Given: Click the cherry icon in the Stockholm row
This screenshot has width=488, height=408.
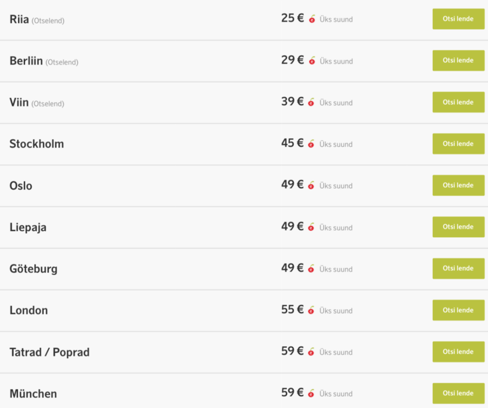Looking at the screenshot, I should pos(311,144).
